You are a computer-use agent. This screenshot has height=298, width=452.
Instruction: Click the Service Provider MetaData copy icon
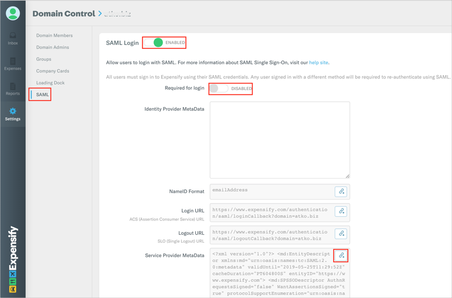tap(341, 256)
